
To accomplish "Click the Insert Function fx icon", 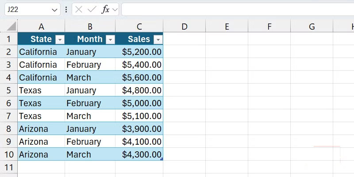I will point(105,9).
